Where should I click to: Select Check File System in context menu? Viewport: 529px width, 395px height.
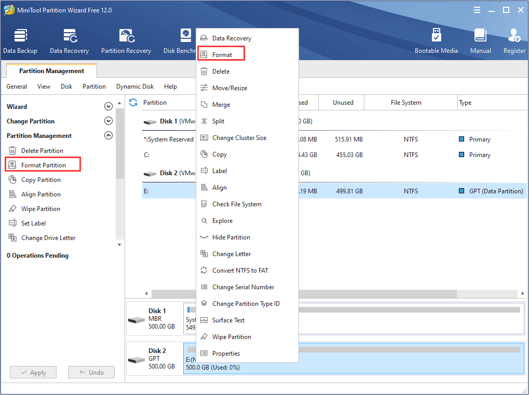[x=247, y=204]
